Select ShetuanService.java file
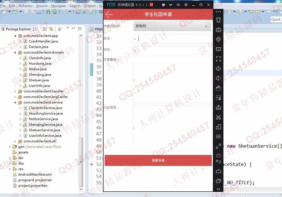This screenshot has width=282, height=197. coord(44,130)
